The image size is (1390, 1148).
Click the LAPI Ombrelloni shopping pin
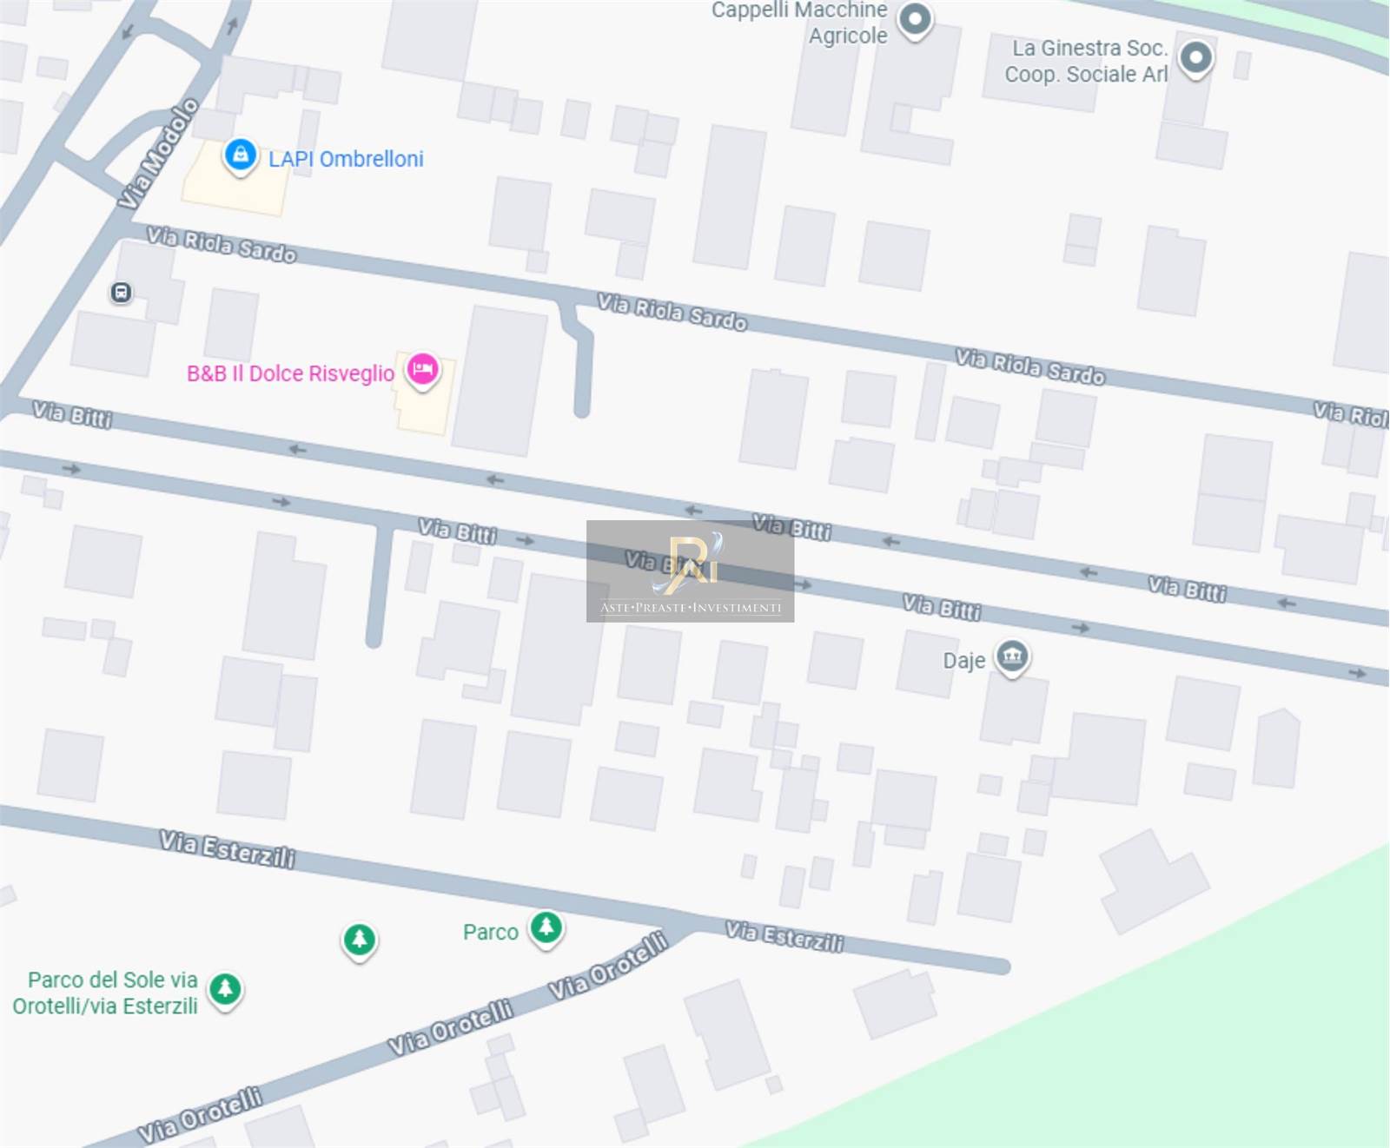point(240,156)
